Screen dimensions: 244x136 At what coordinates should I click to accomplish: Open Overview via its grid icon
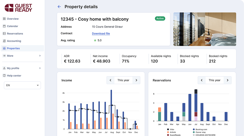(4, 19)
